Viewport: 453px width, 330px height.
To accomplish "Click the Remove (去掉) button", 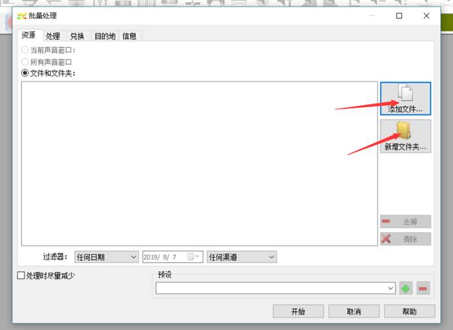I will (405, 222).
